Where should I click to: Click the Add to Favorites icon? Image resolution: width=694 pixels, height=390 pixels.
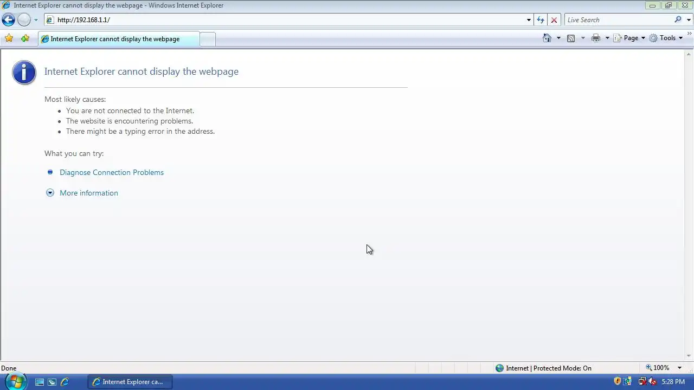point(25,38)
